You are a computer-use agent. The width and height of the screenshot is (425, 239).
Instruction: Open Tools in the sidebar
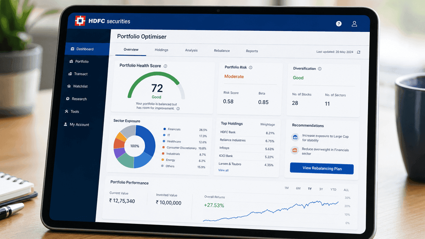(74, 112)
